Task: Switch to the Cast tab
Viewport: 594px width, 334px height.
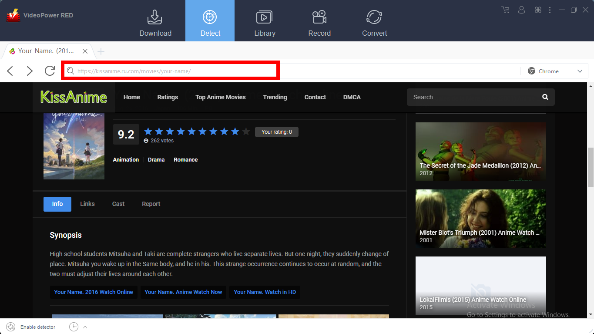Action: pyautogui.click(x=118, y=204)
